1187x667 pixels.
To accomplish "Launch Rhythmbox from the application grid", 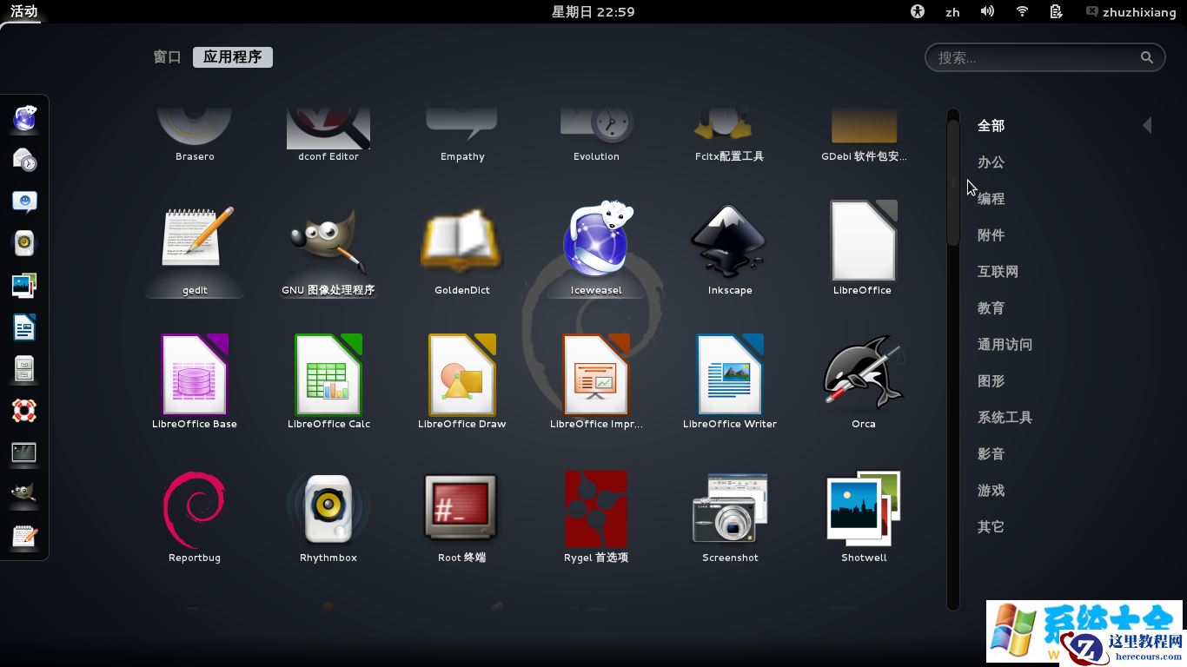I will (328, 516).
